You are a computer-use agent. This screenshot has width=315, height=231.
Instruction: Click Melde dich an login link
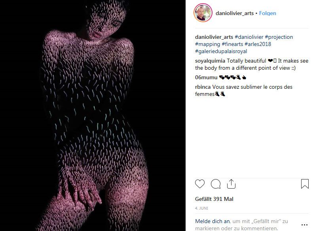[x=213, y=221]
